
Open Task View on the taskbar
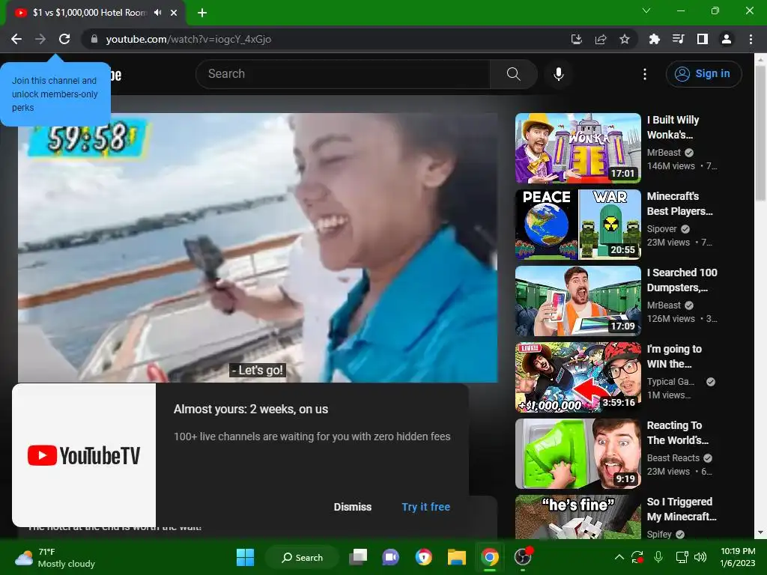358,557
